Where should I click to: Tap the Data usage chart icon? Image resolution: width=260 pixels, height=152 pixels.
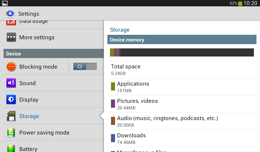(11, 22)
